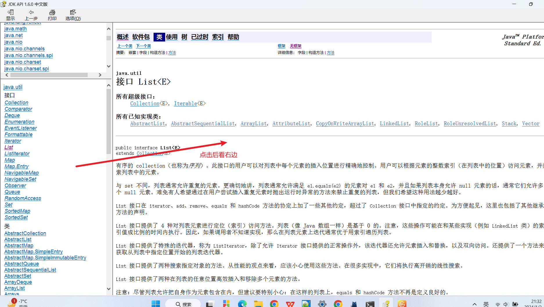Open the LinkedList implementing class link
The width and height of the screenshot is (544, 307).
[394, 123]
